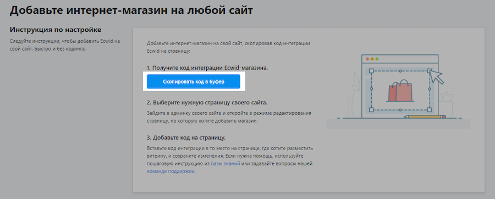
Task: Click the "Скопировать код в буфер" button
Action: point(194,81)
